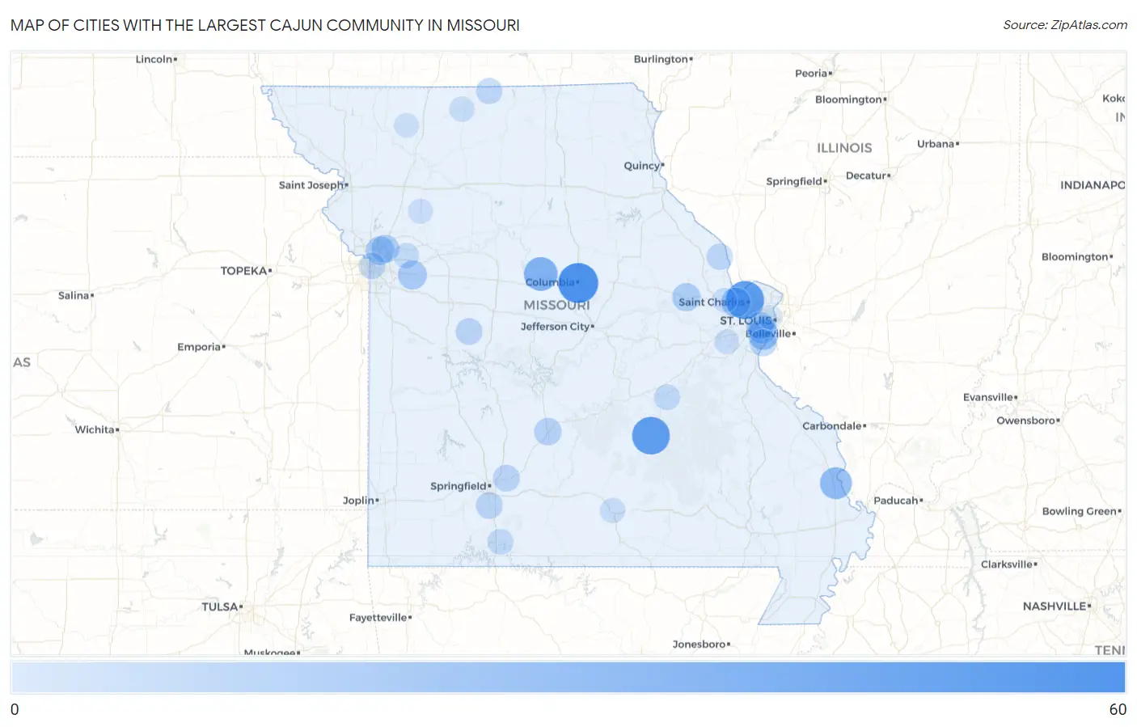Image resolution: width=1137 pixels, height=727 pixels.
Task: Click the Source: ZipAtlas.com text
Action: point(1064,25)
